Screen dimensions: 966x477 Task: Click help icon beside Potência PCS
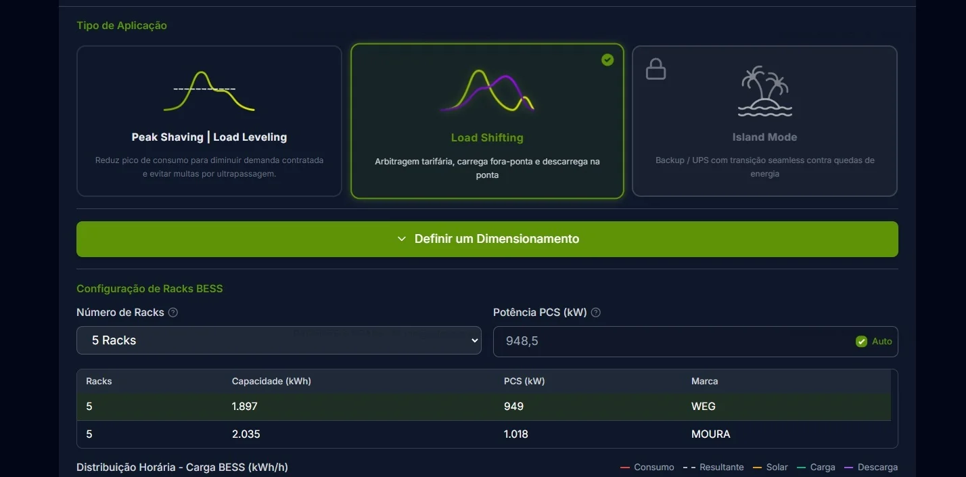tap(596, 313)
